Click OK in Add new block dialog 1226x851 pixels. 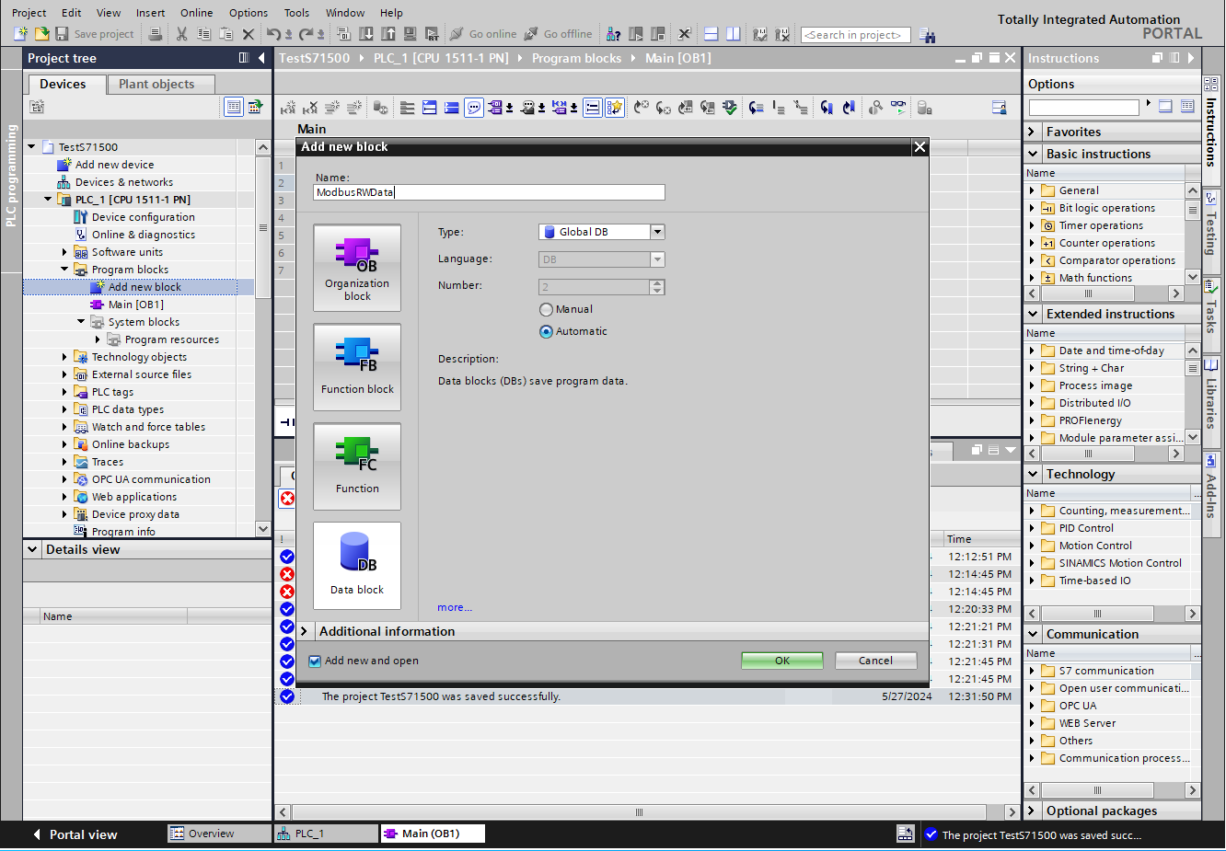point(782,661)
